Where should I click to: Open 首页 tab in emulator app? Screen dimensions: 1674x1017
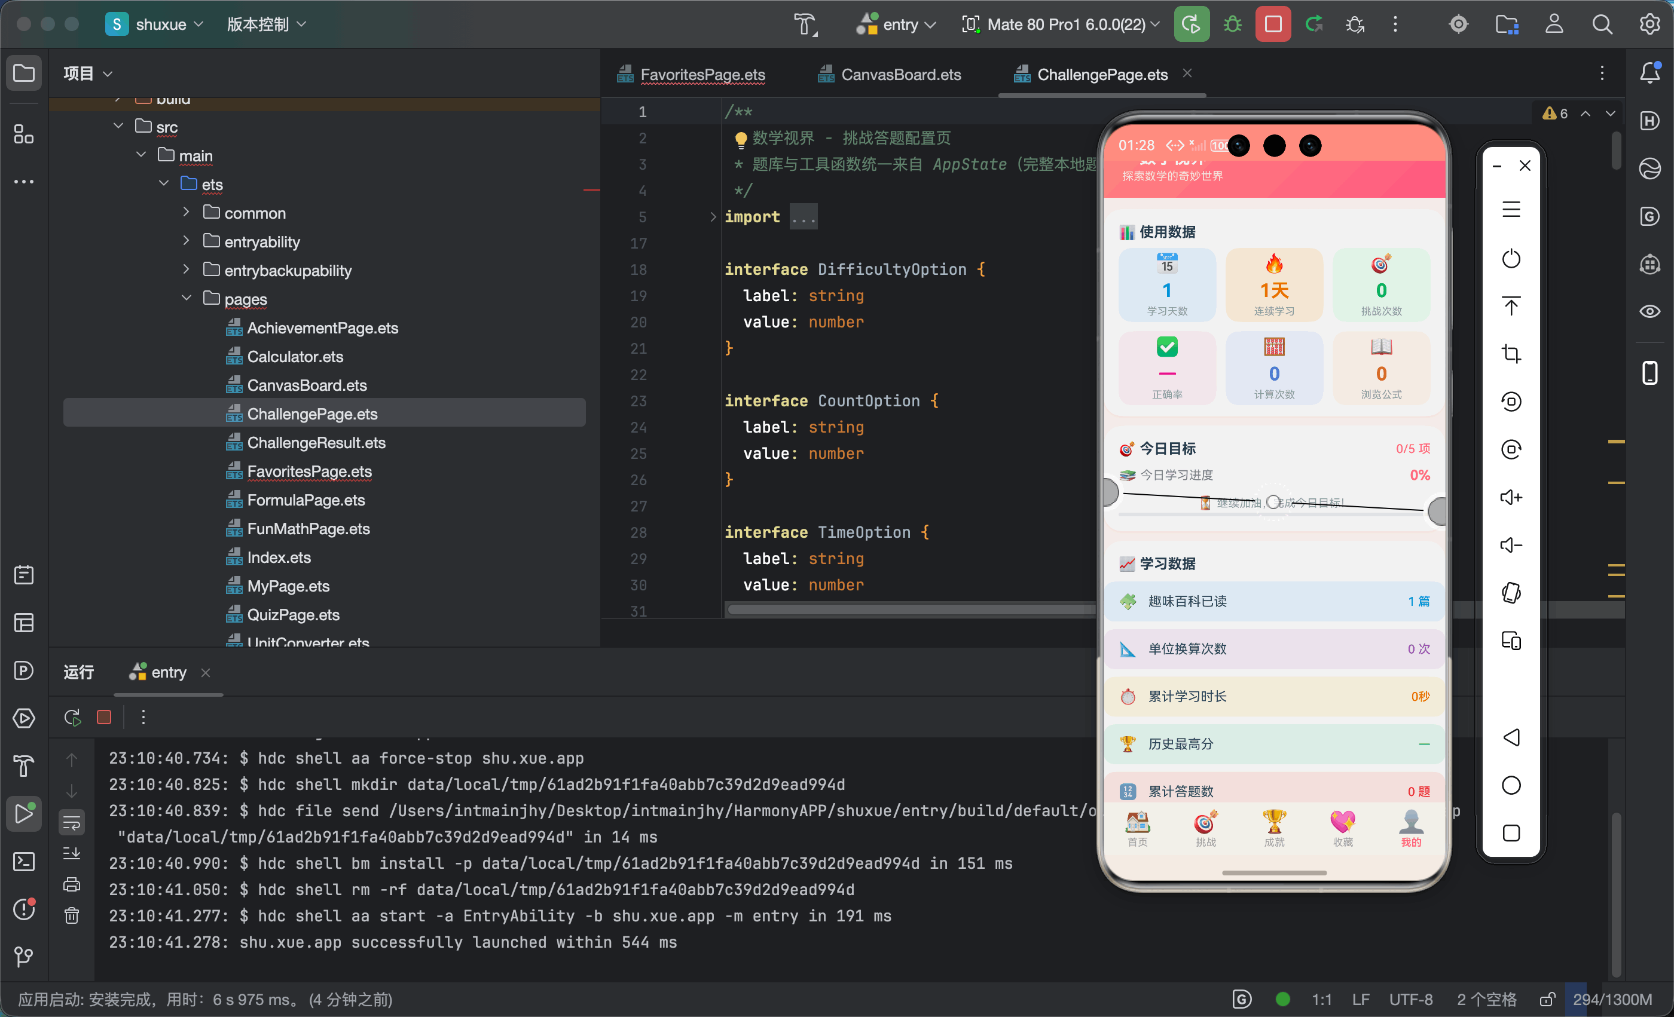coord(1137,828)
